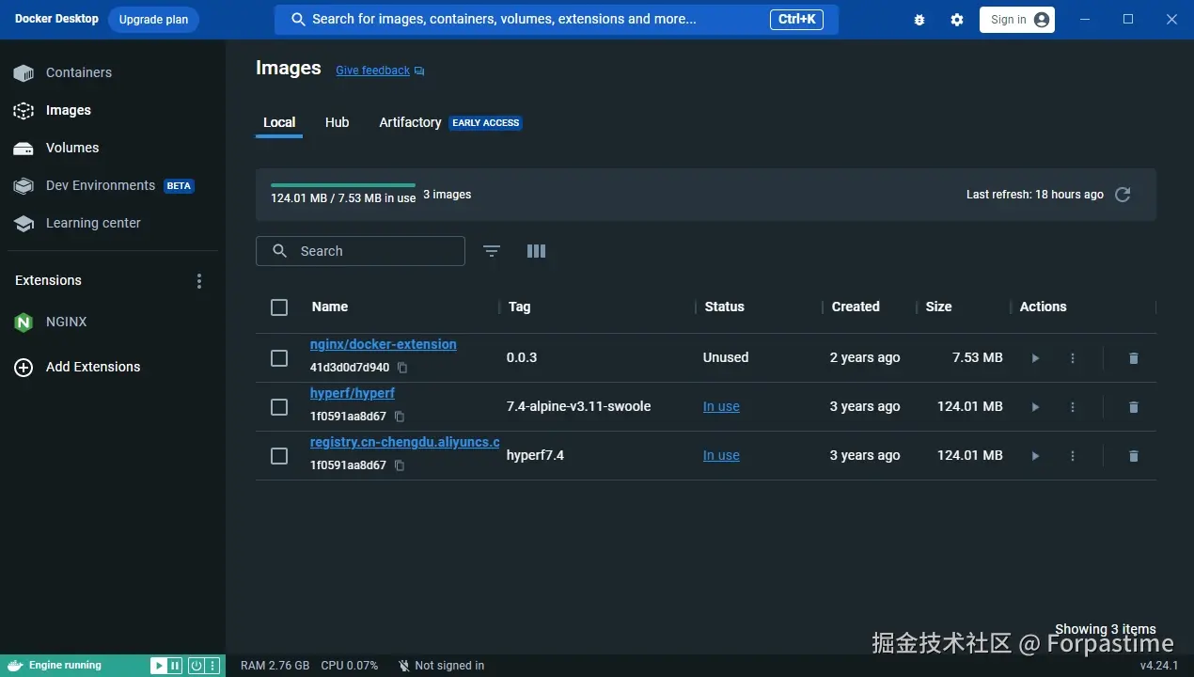Open more actions for hyperf/hyperf
This screenshot has height=677, width=1194.
pyautogui.click(x=1073, y=407)
